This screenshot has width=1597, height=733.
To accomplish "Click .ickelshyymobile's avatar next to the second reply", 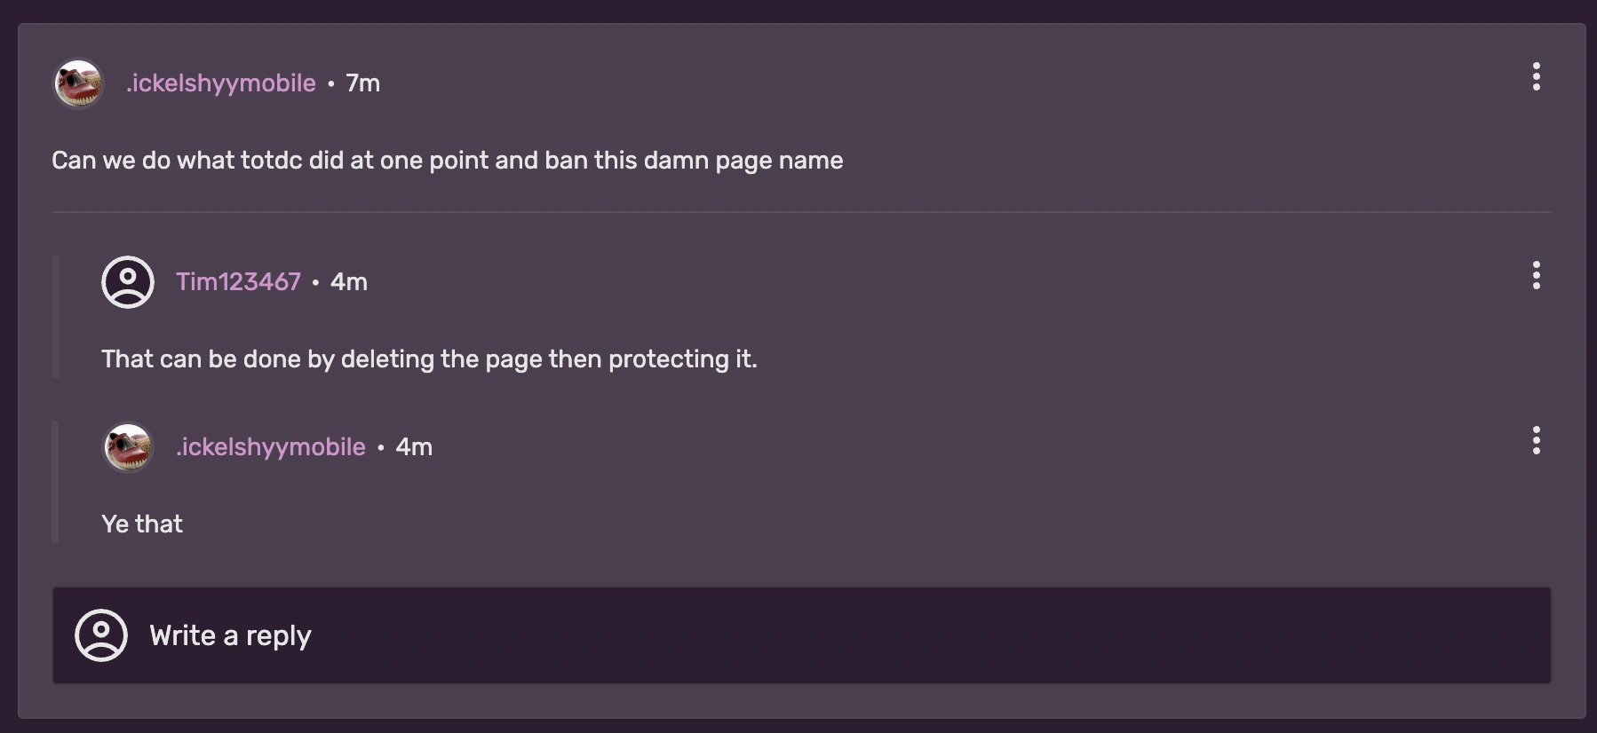I will (x=128, y=446).
